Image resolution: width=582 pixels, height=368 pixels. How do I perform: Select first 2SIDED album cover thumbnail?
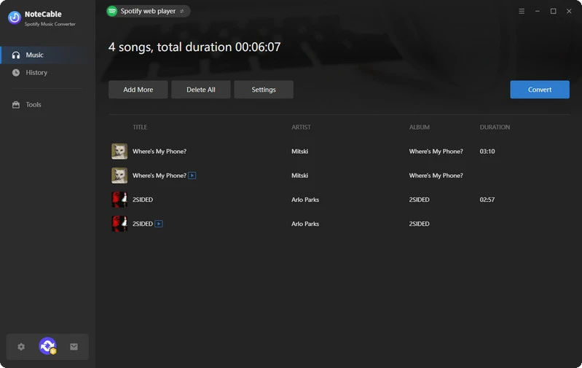tap(119, 200)
